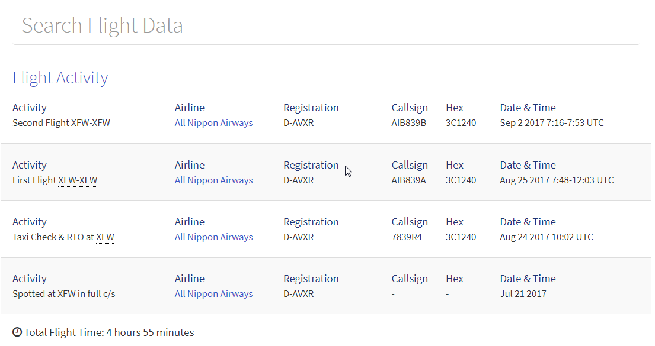Select first XFW code in First Flight activity
Viewport: 655px width, 346px height.
[x=67, y=180]
